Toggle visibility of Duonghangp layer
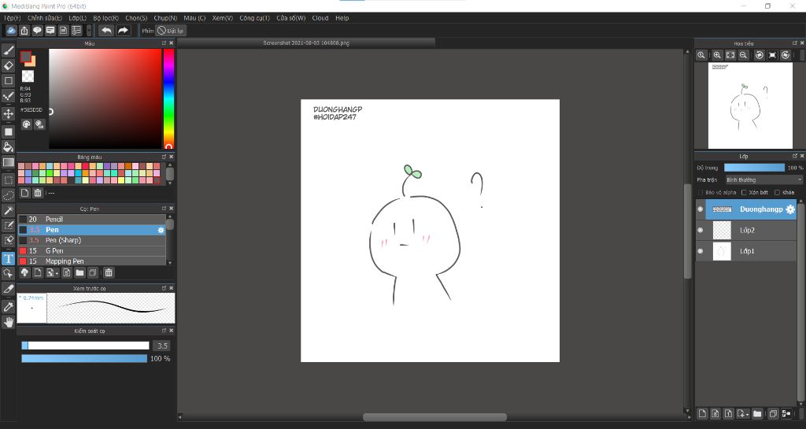This screenshot has width=806, height=429. tap(700, 209)
